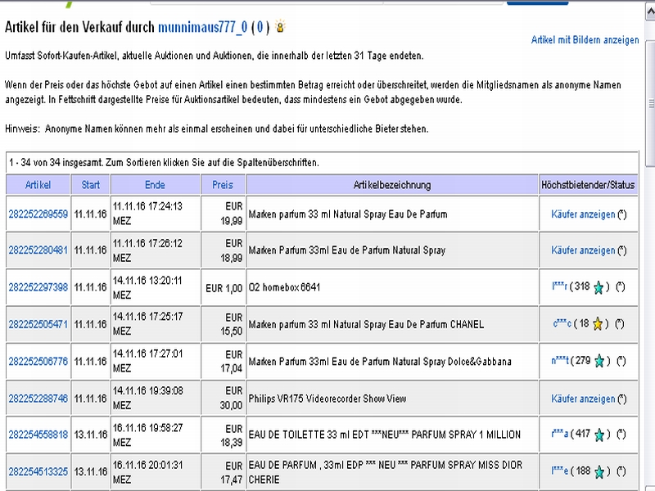Click price 'EUR 17,04' cell
This screenshot has height=491, width=655.
pos(231,361)
